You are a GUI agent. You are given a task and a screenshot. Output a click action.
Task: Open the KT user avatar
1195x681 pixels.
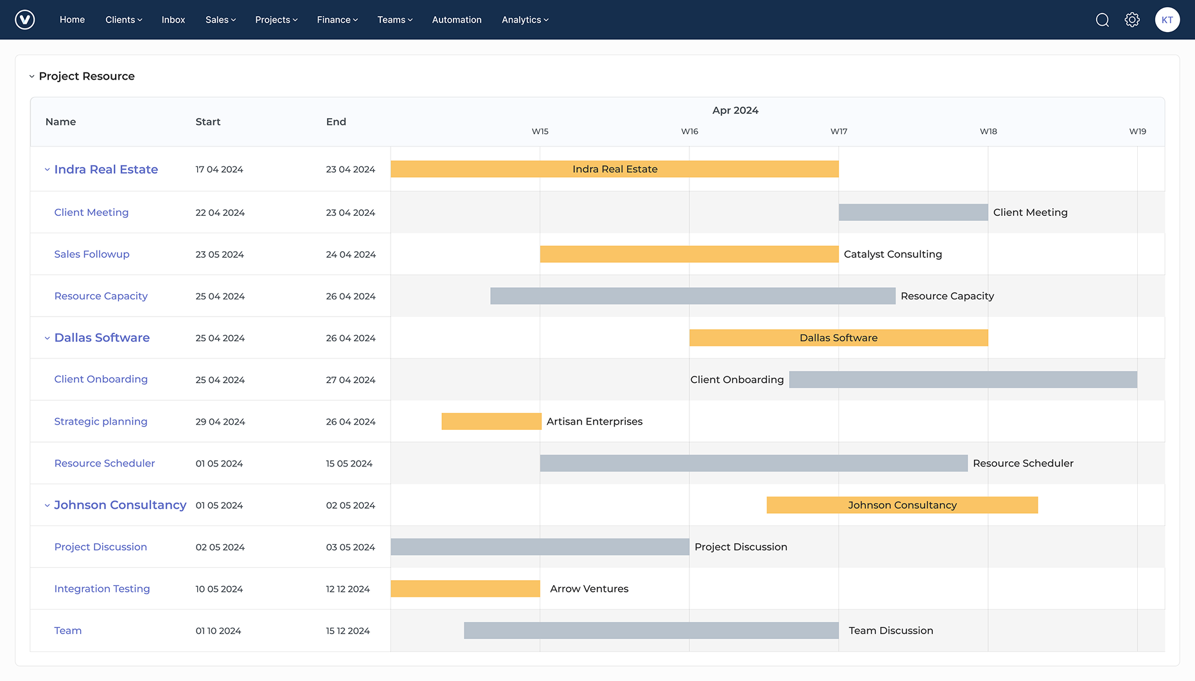(1167, 20)
